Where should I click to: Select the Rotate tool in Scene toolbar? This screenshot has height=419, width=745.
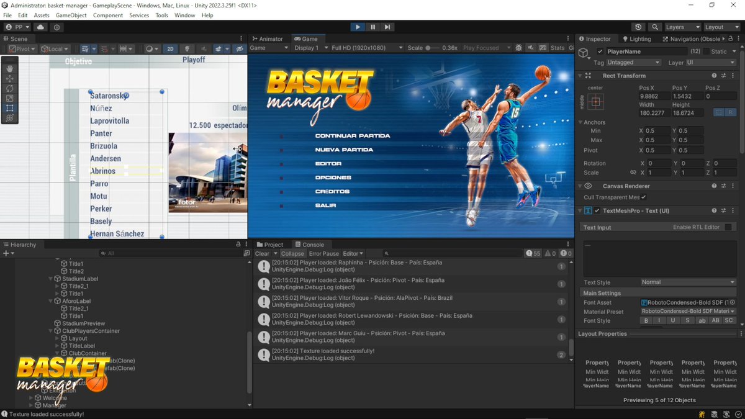pyautogui.click(x=9, y=89)
